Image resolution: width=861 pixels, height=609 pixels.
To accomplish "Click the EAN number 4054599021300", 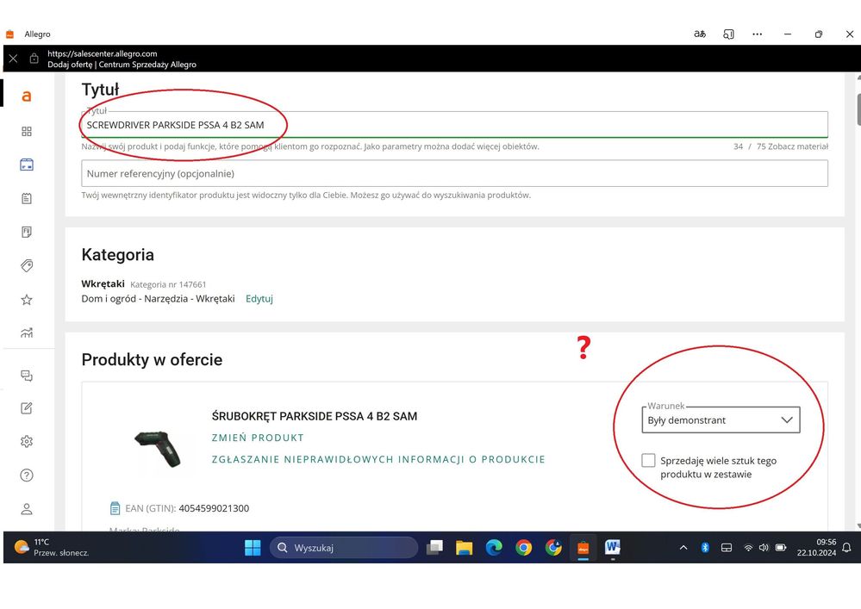I will pyautogui.click(x=214, y=508).
